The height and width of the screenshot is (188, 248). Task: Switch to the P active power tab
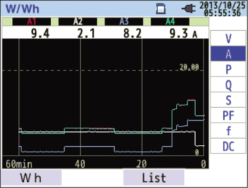[228, 69]
